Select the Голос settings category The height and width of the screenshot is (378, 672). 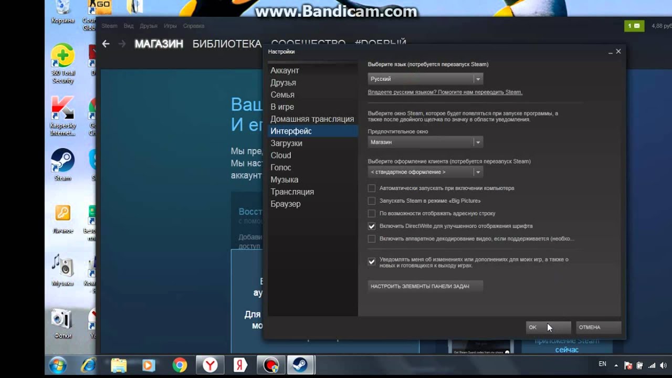pos(313,167)
